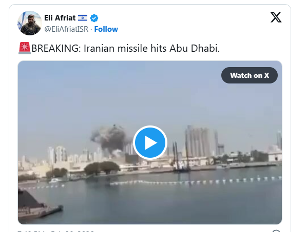Open Eli Afriat's profile avatar

30,23
